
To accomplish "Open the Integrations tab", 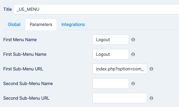I will (x=73, y=24).
